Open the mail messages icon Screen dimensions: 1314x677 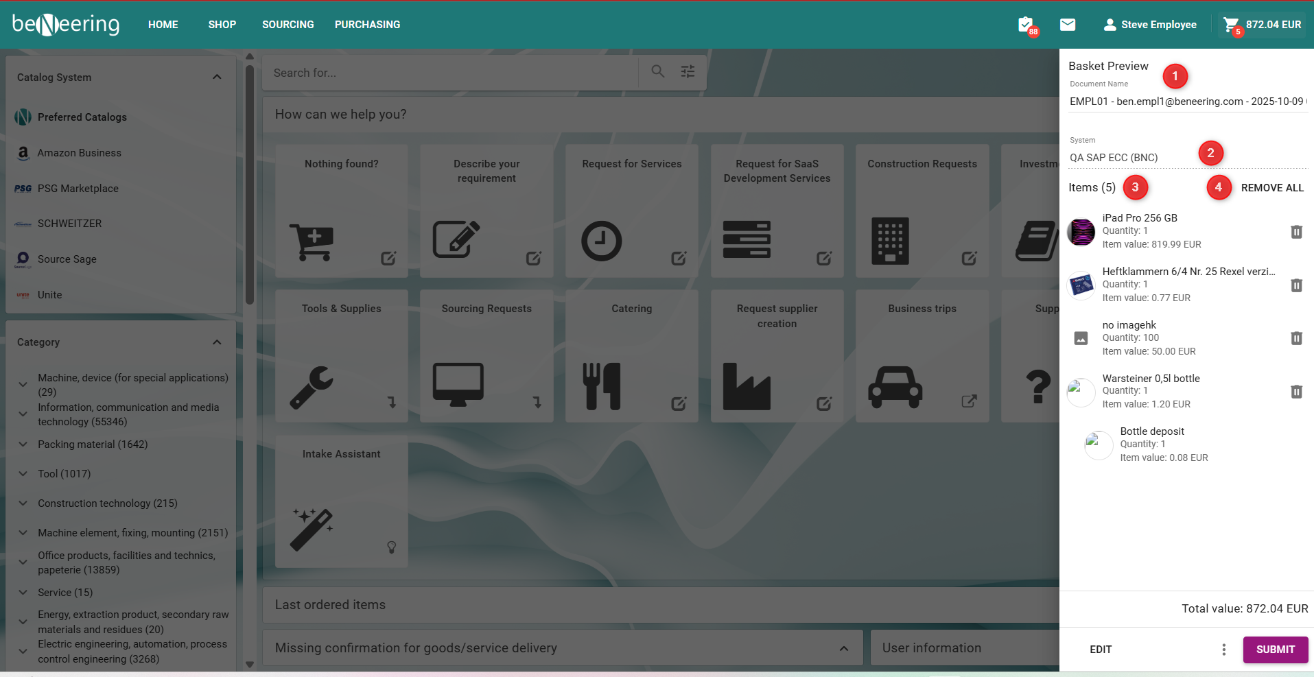coord(1067,25)
